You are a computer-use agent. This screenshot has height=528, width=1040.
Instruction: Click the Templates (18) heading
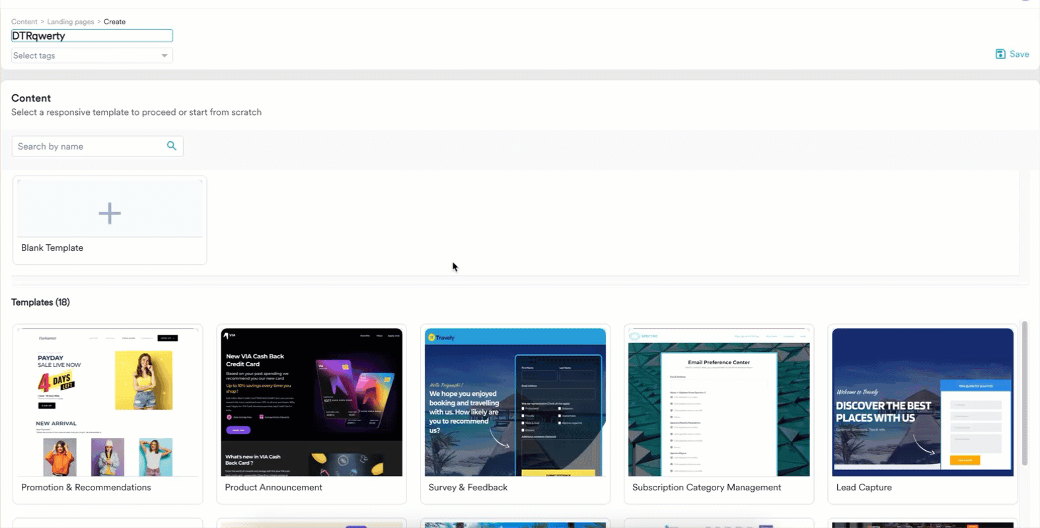coord(40,302)
